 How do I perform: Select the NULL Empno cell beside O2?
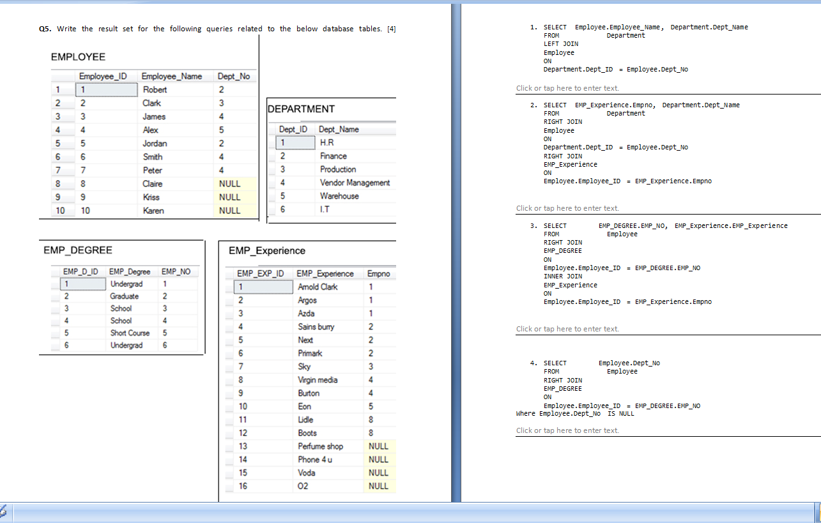[380, 485]
